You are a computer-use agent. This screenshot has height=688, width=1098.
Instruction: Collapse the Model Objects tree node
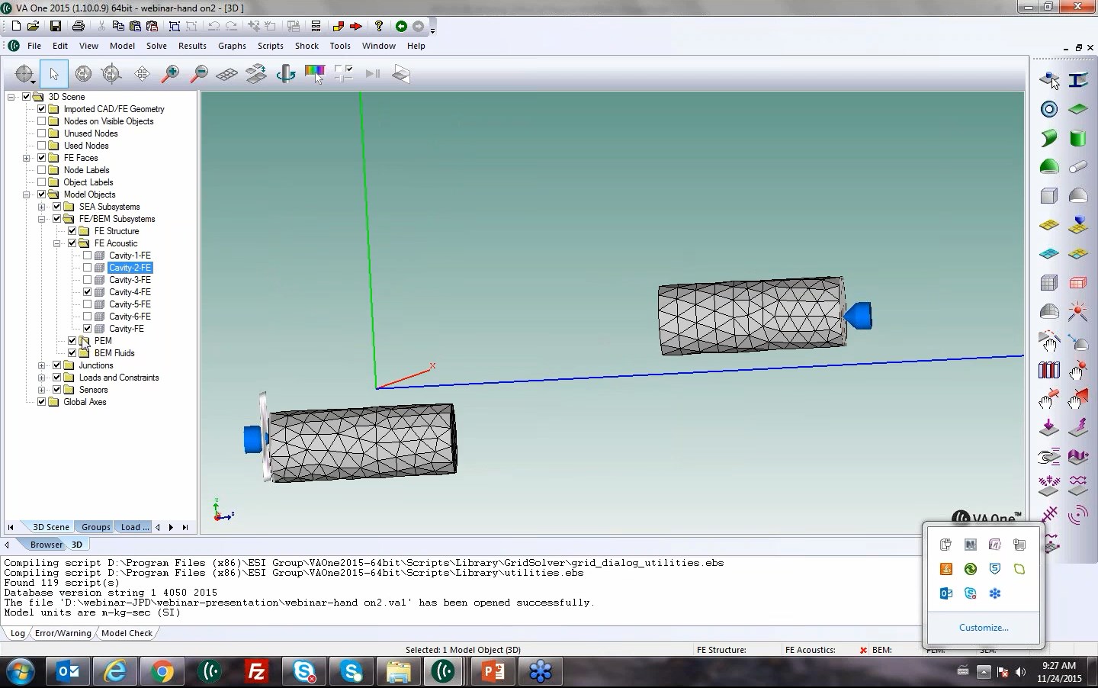(26, 195)
